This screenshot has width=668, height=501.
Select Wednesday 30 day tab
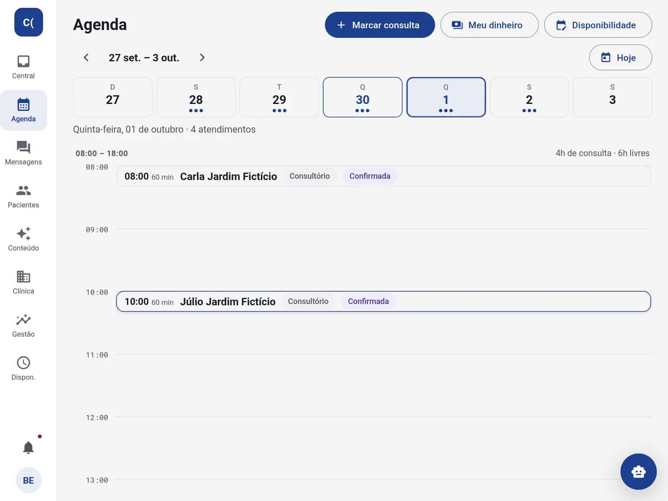point(363,97)
